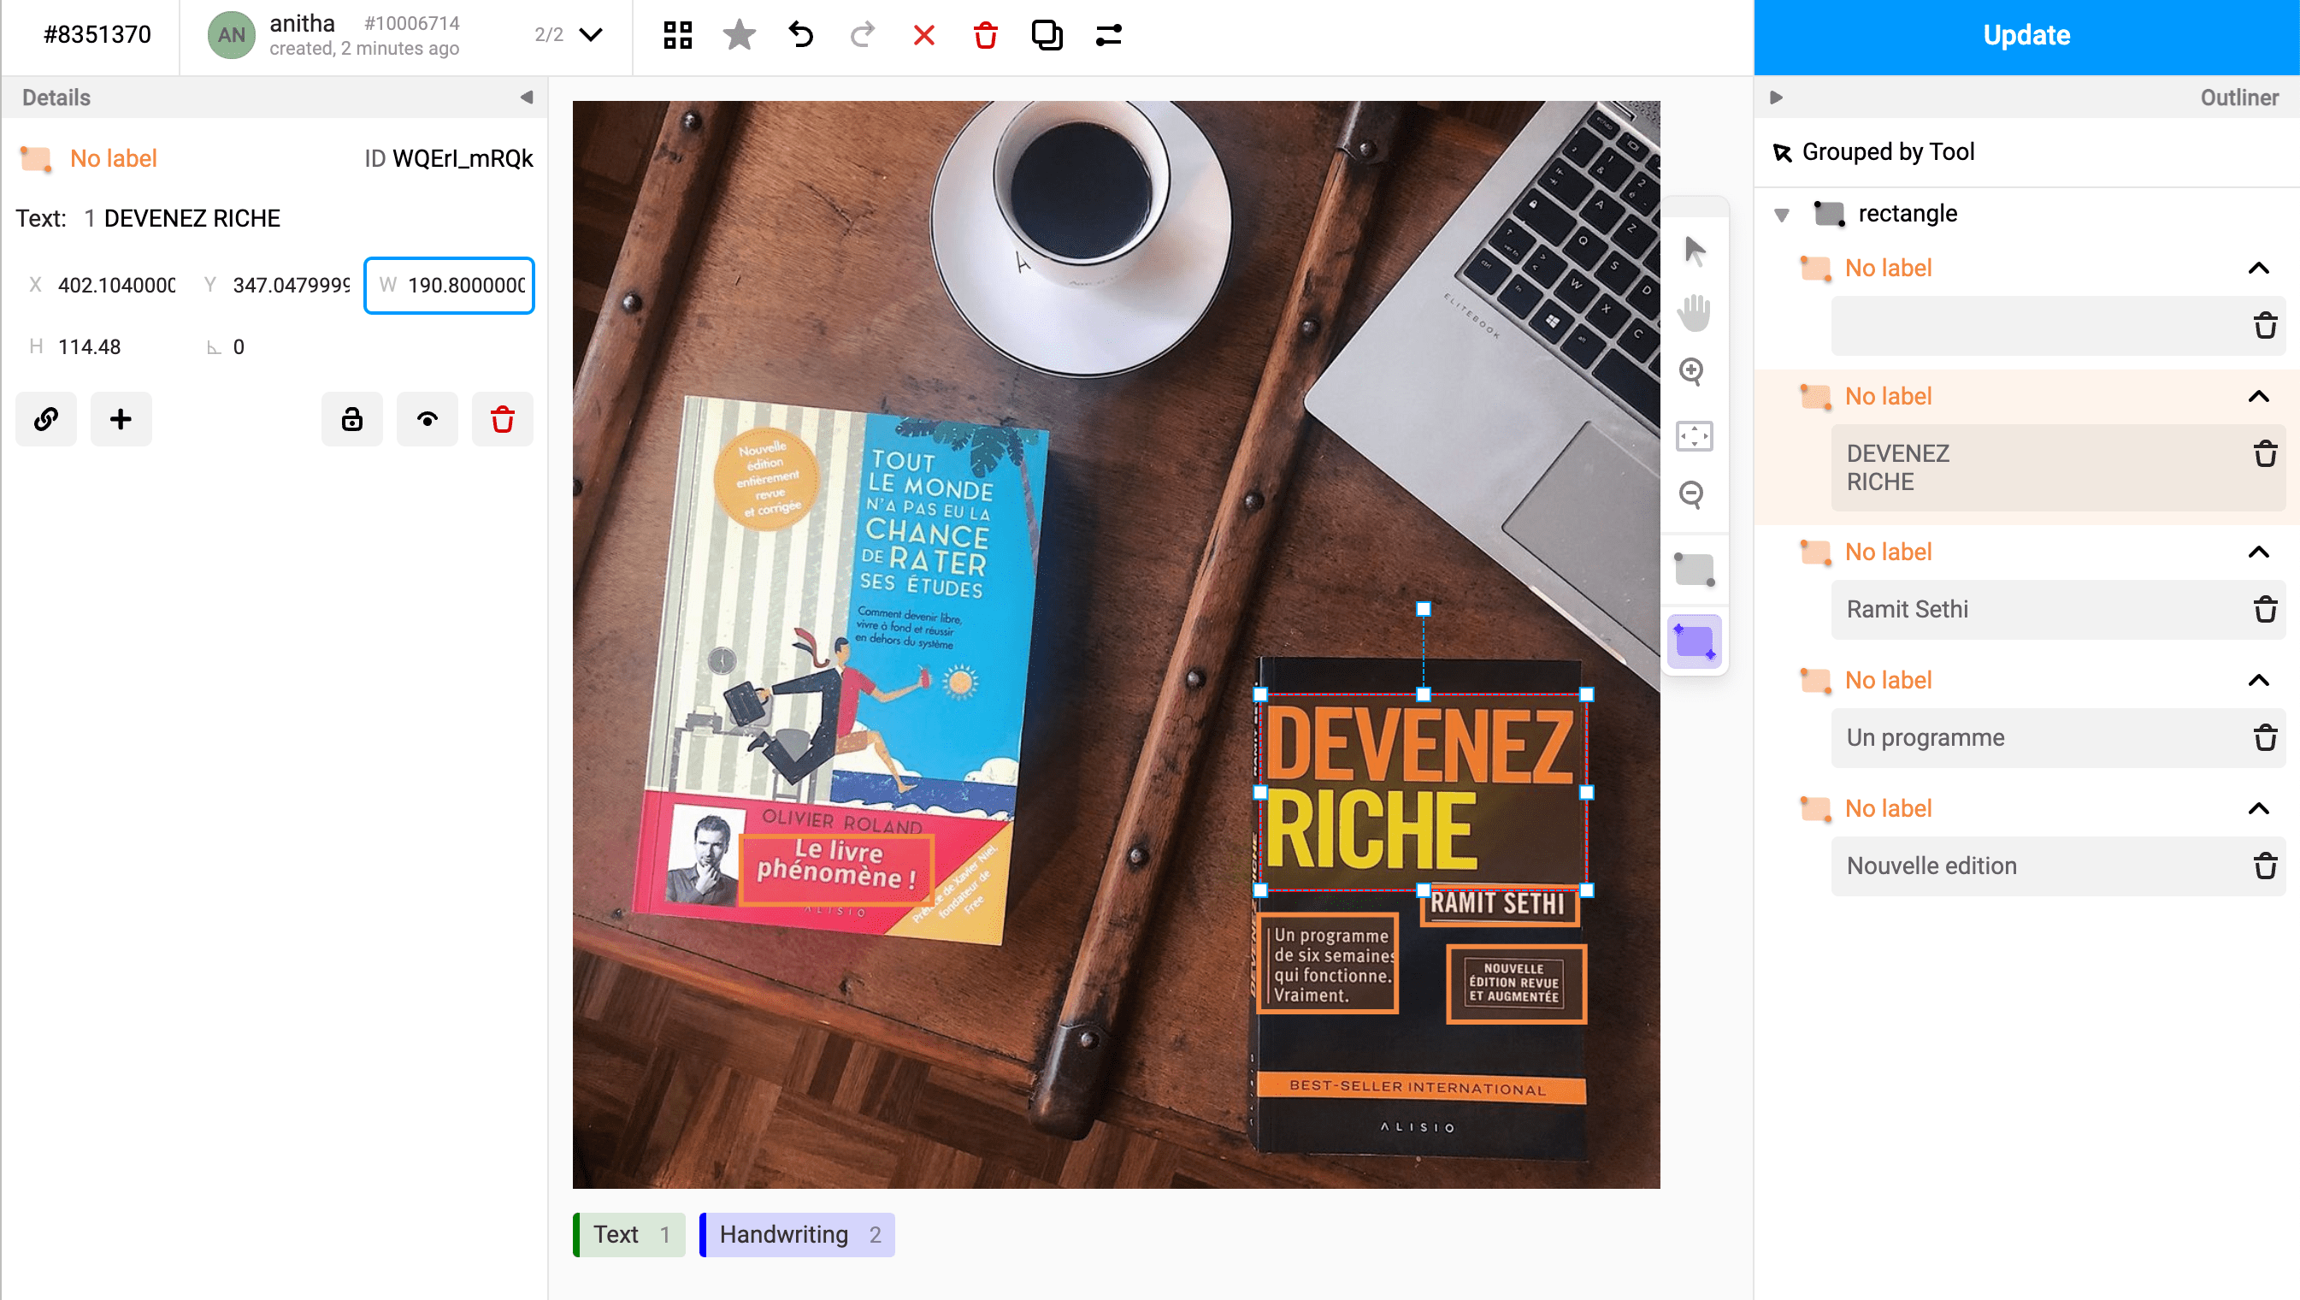Select the pan hand tool
This screenshot has width=2300, height=1300.
[1693, 311]
